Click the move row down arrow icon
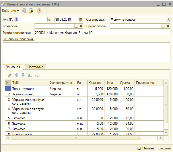The width and height of the screenshot is (173, 152). click(x=23, y=75)
